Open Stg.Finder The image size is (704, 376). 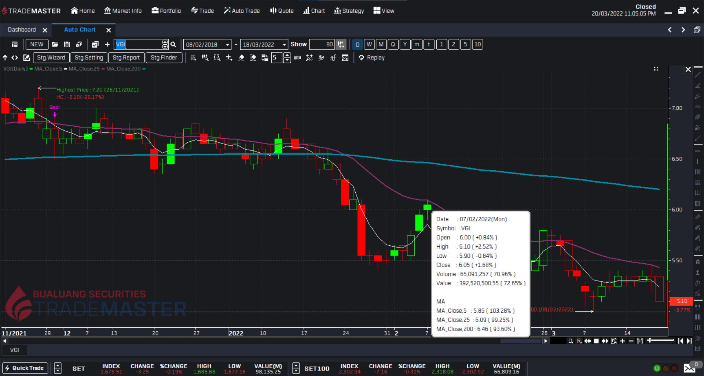click(x=164, y=57)
